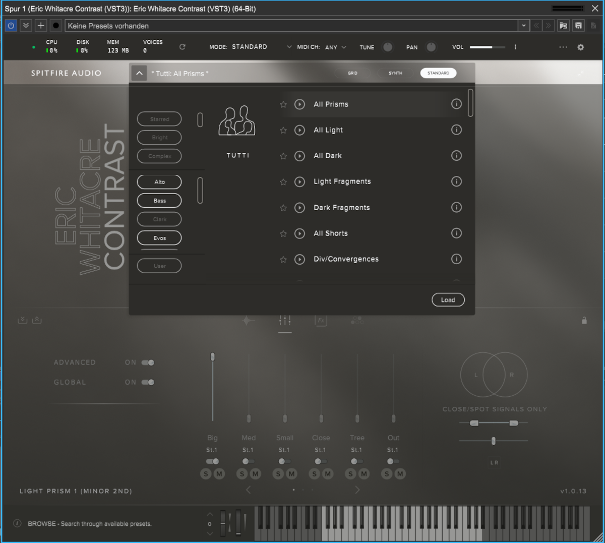Open the FX panel icon
The height and width of the screenshot is (543, 605).
pos(321,320)
